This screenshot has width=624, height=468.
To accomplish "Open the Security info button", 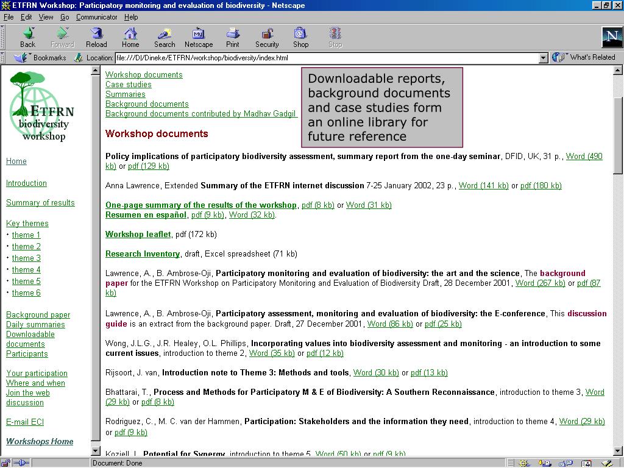I will [x=267, y=38].
